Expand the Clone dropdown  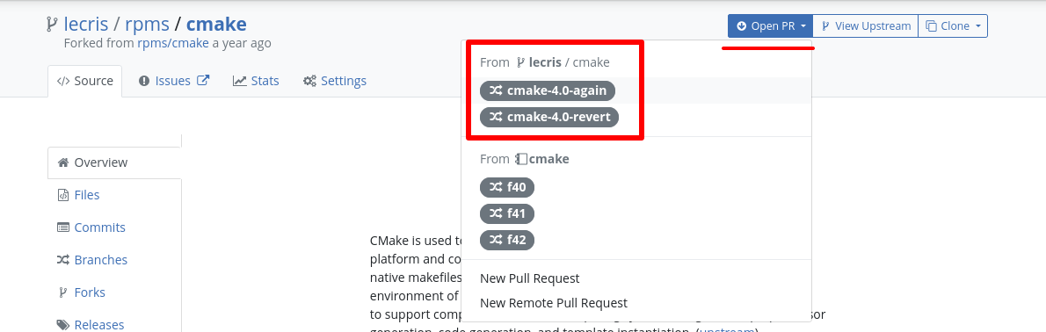[x=953, y=26]
